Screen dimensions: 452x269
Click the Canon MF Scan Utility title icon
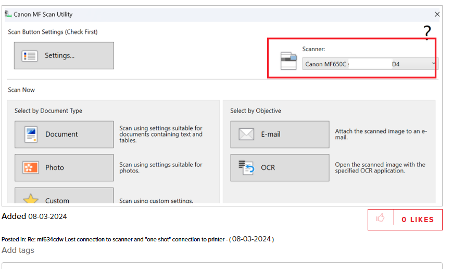coord(8,14)
